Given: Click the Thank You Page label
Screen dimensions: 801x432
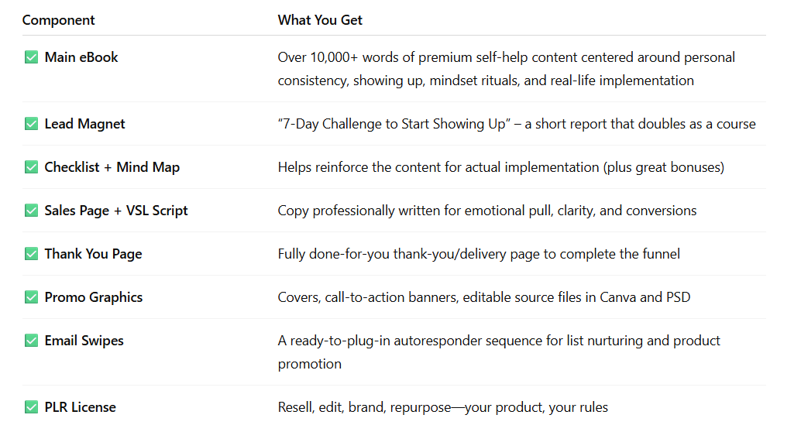Looking at the screenshot, I should coord(93,254).
